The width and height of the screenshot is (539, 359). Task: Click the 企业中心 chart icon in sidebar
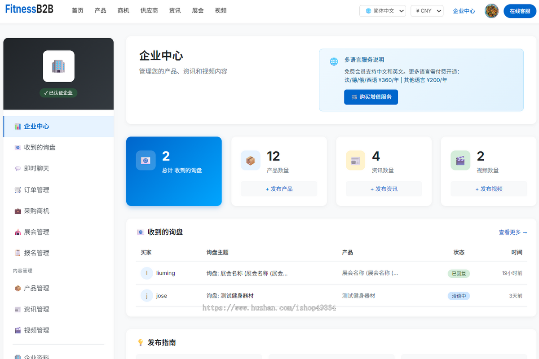click(18, 127)
